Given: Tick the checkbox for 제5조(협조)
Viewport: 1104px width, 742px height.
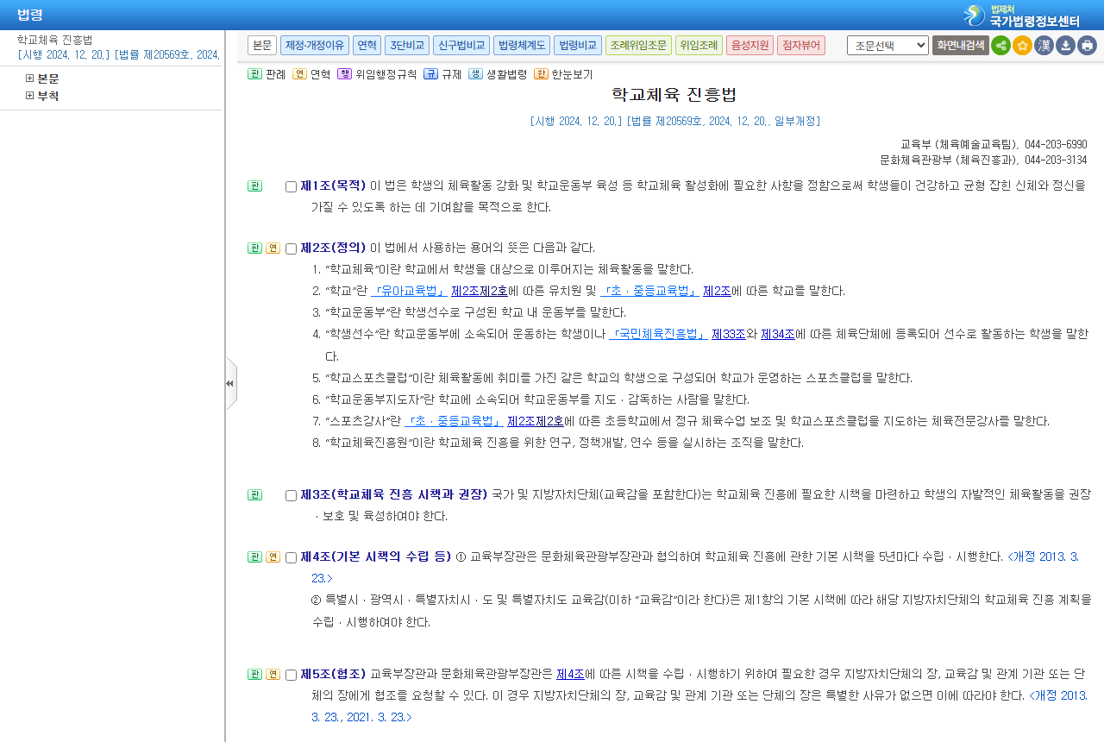Looking at the screenshot, I should [291, 675].
